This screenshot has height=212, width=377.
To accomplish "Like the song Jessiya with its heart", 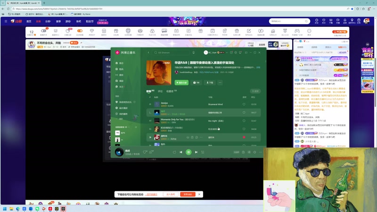I will [244, 104].
